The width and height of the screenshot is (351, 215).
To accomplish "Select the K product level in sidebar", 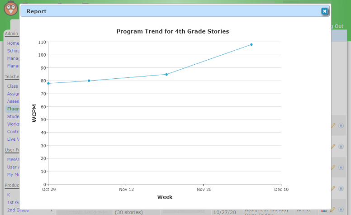I will (x=9, y=195).
